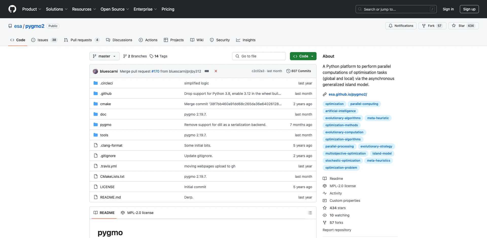The height and width of the screenshot is (238, 487).
Task: Click bluescarni avatar image
Action: (x=95, y=71)
